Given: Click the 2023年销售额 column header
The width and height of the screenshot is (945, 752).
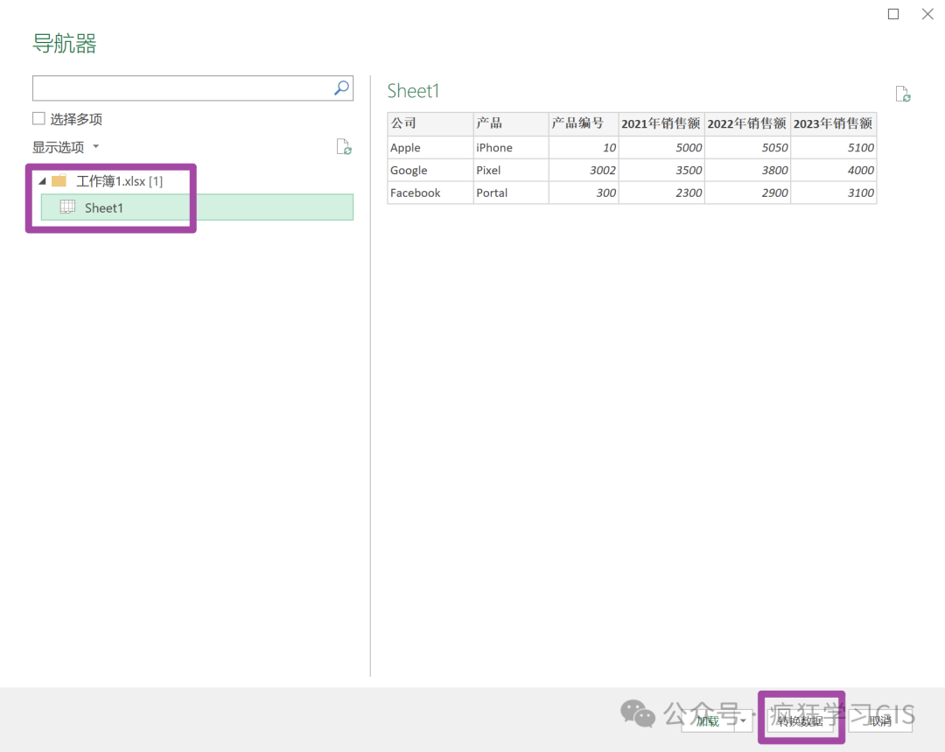Looking at the screenshot, I should tap(834, 123).
